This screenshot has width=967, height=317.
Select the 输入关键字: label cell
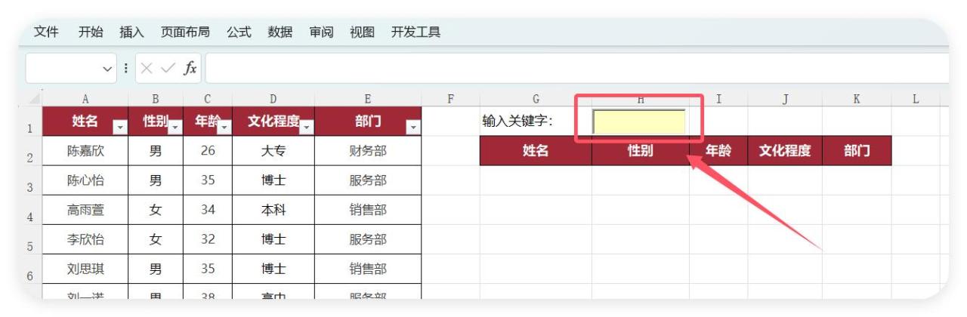click(536, 122)
